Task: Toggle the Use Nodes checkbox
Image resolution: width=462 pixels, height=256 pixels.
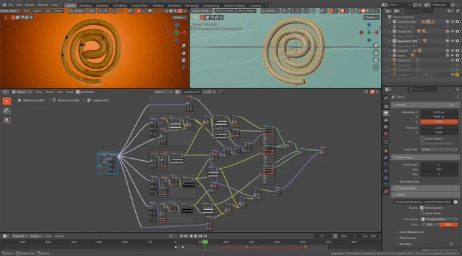Action: tap(77, 92)
